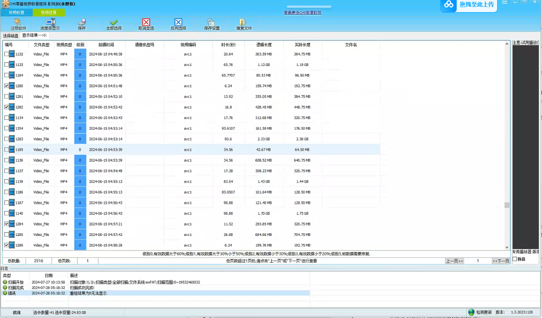Click the 检测更新 check for updates label
The width and height of the screenshot is (542, 318).
click(484, 312)
